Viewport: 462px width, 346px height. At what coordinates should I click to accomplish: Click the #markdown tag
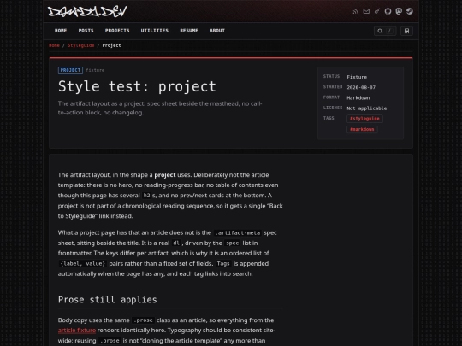pos(362,130)
